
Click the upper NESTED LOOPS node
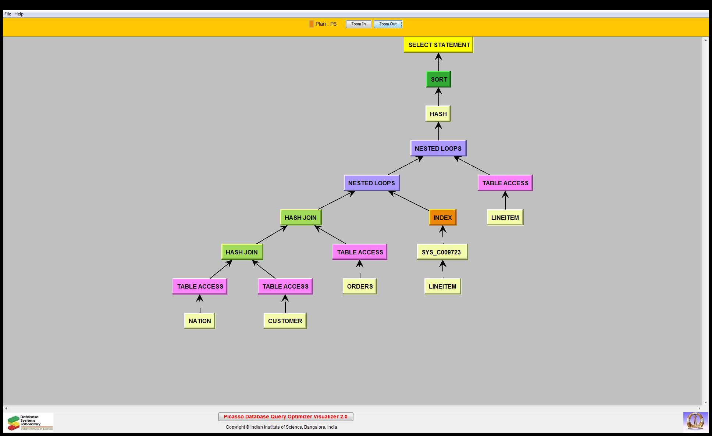(438, 149)
